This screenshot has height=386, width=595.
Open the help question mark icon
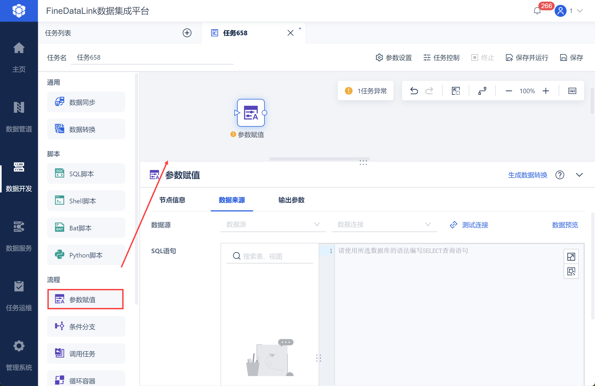click(560, 175)
